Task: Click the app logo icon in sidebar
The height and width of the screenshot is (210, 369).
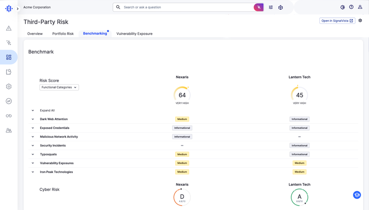Action: tap(9, 9)
